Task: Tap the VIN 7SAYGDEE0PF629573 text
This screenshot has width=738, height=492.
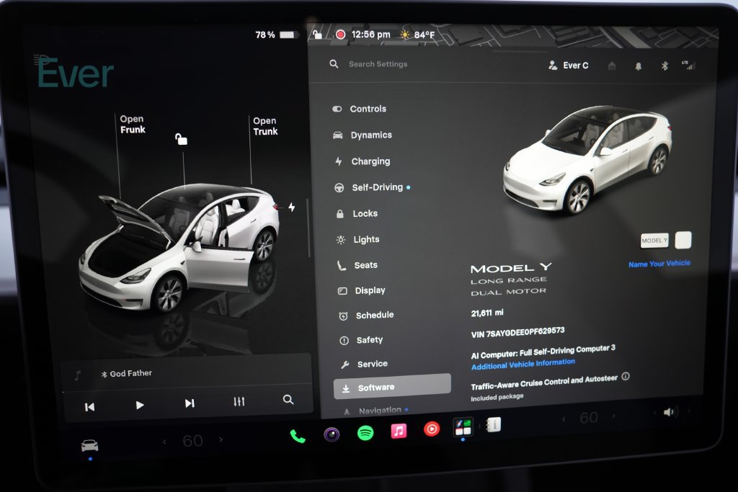Action: (517, 333)
